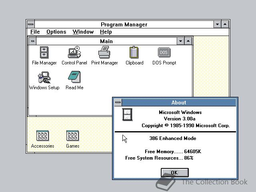Minimize the Program Manager window

click(217, 24)
